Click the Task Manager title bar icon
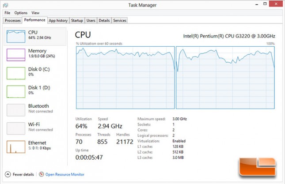Image resolution: width=285 pixels, height=184 pixels. [x=5, y=5]
